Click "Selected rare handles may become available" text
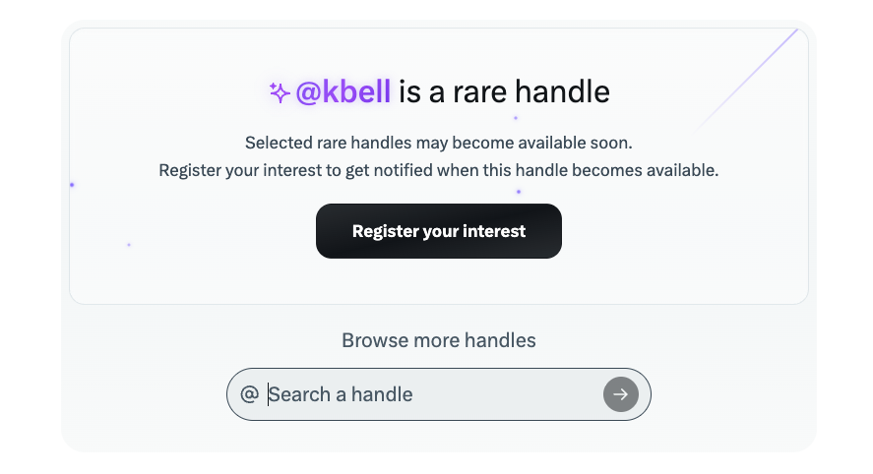The height and width of the screenshot is (474, 873). [x=394, y=143]
